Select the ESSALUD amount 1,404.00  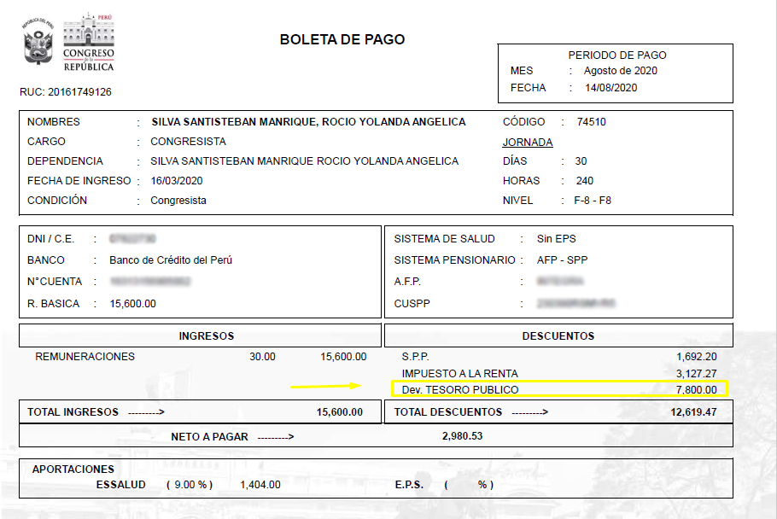click(260, 485)
